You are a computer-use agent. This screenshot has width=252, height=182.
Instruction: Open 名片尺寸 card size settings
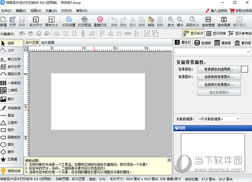[x=36, y=21]
